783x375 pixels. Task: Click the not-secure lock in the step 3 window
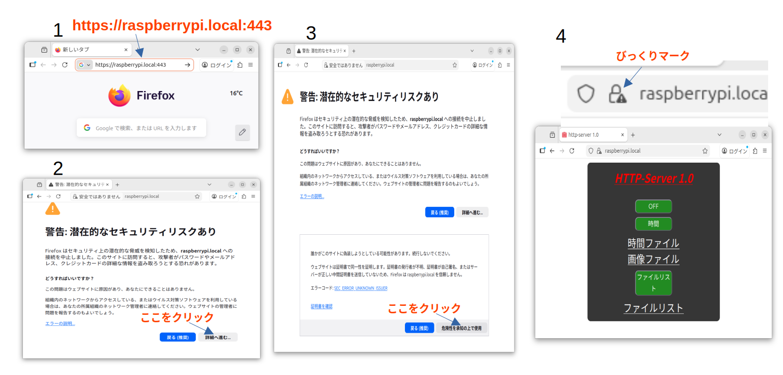coord(343,65)
